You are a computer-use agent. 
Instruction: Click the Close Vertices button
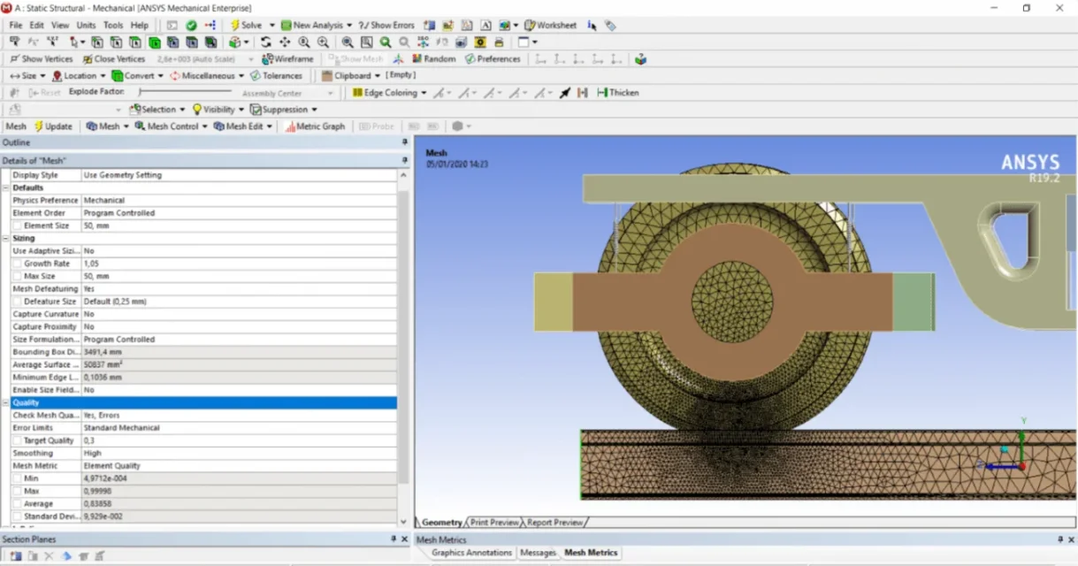(x=113, y=59)
